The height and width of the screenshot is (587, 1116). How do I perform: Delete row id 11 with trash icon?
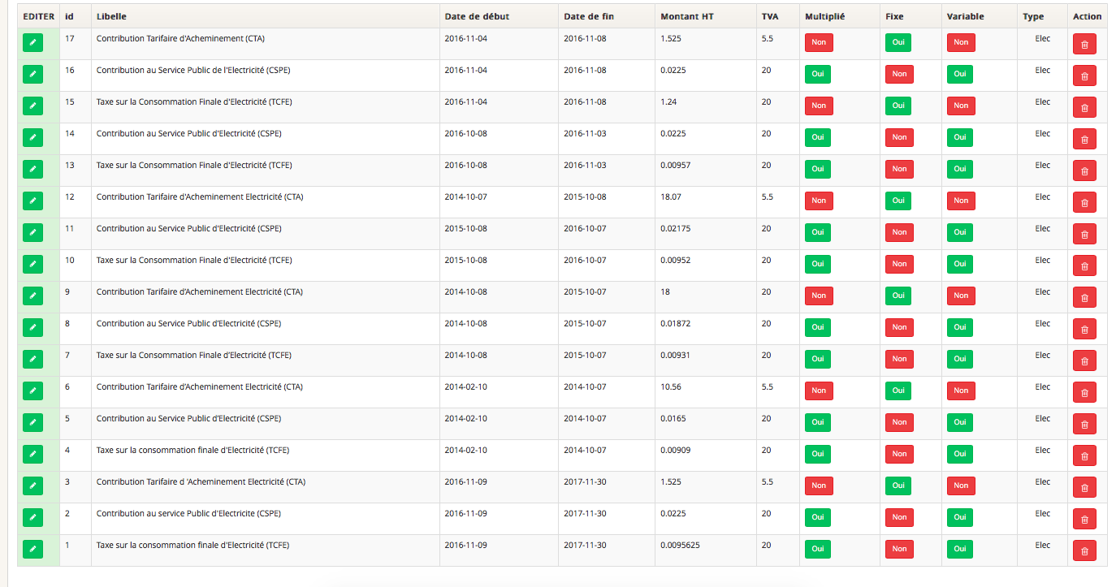pos(1084,235)
